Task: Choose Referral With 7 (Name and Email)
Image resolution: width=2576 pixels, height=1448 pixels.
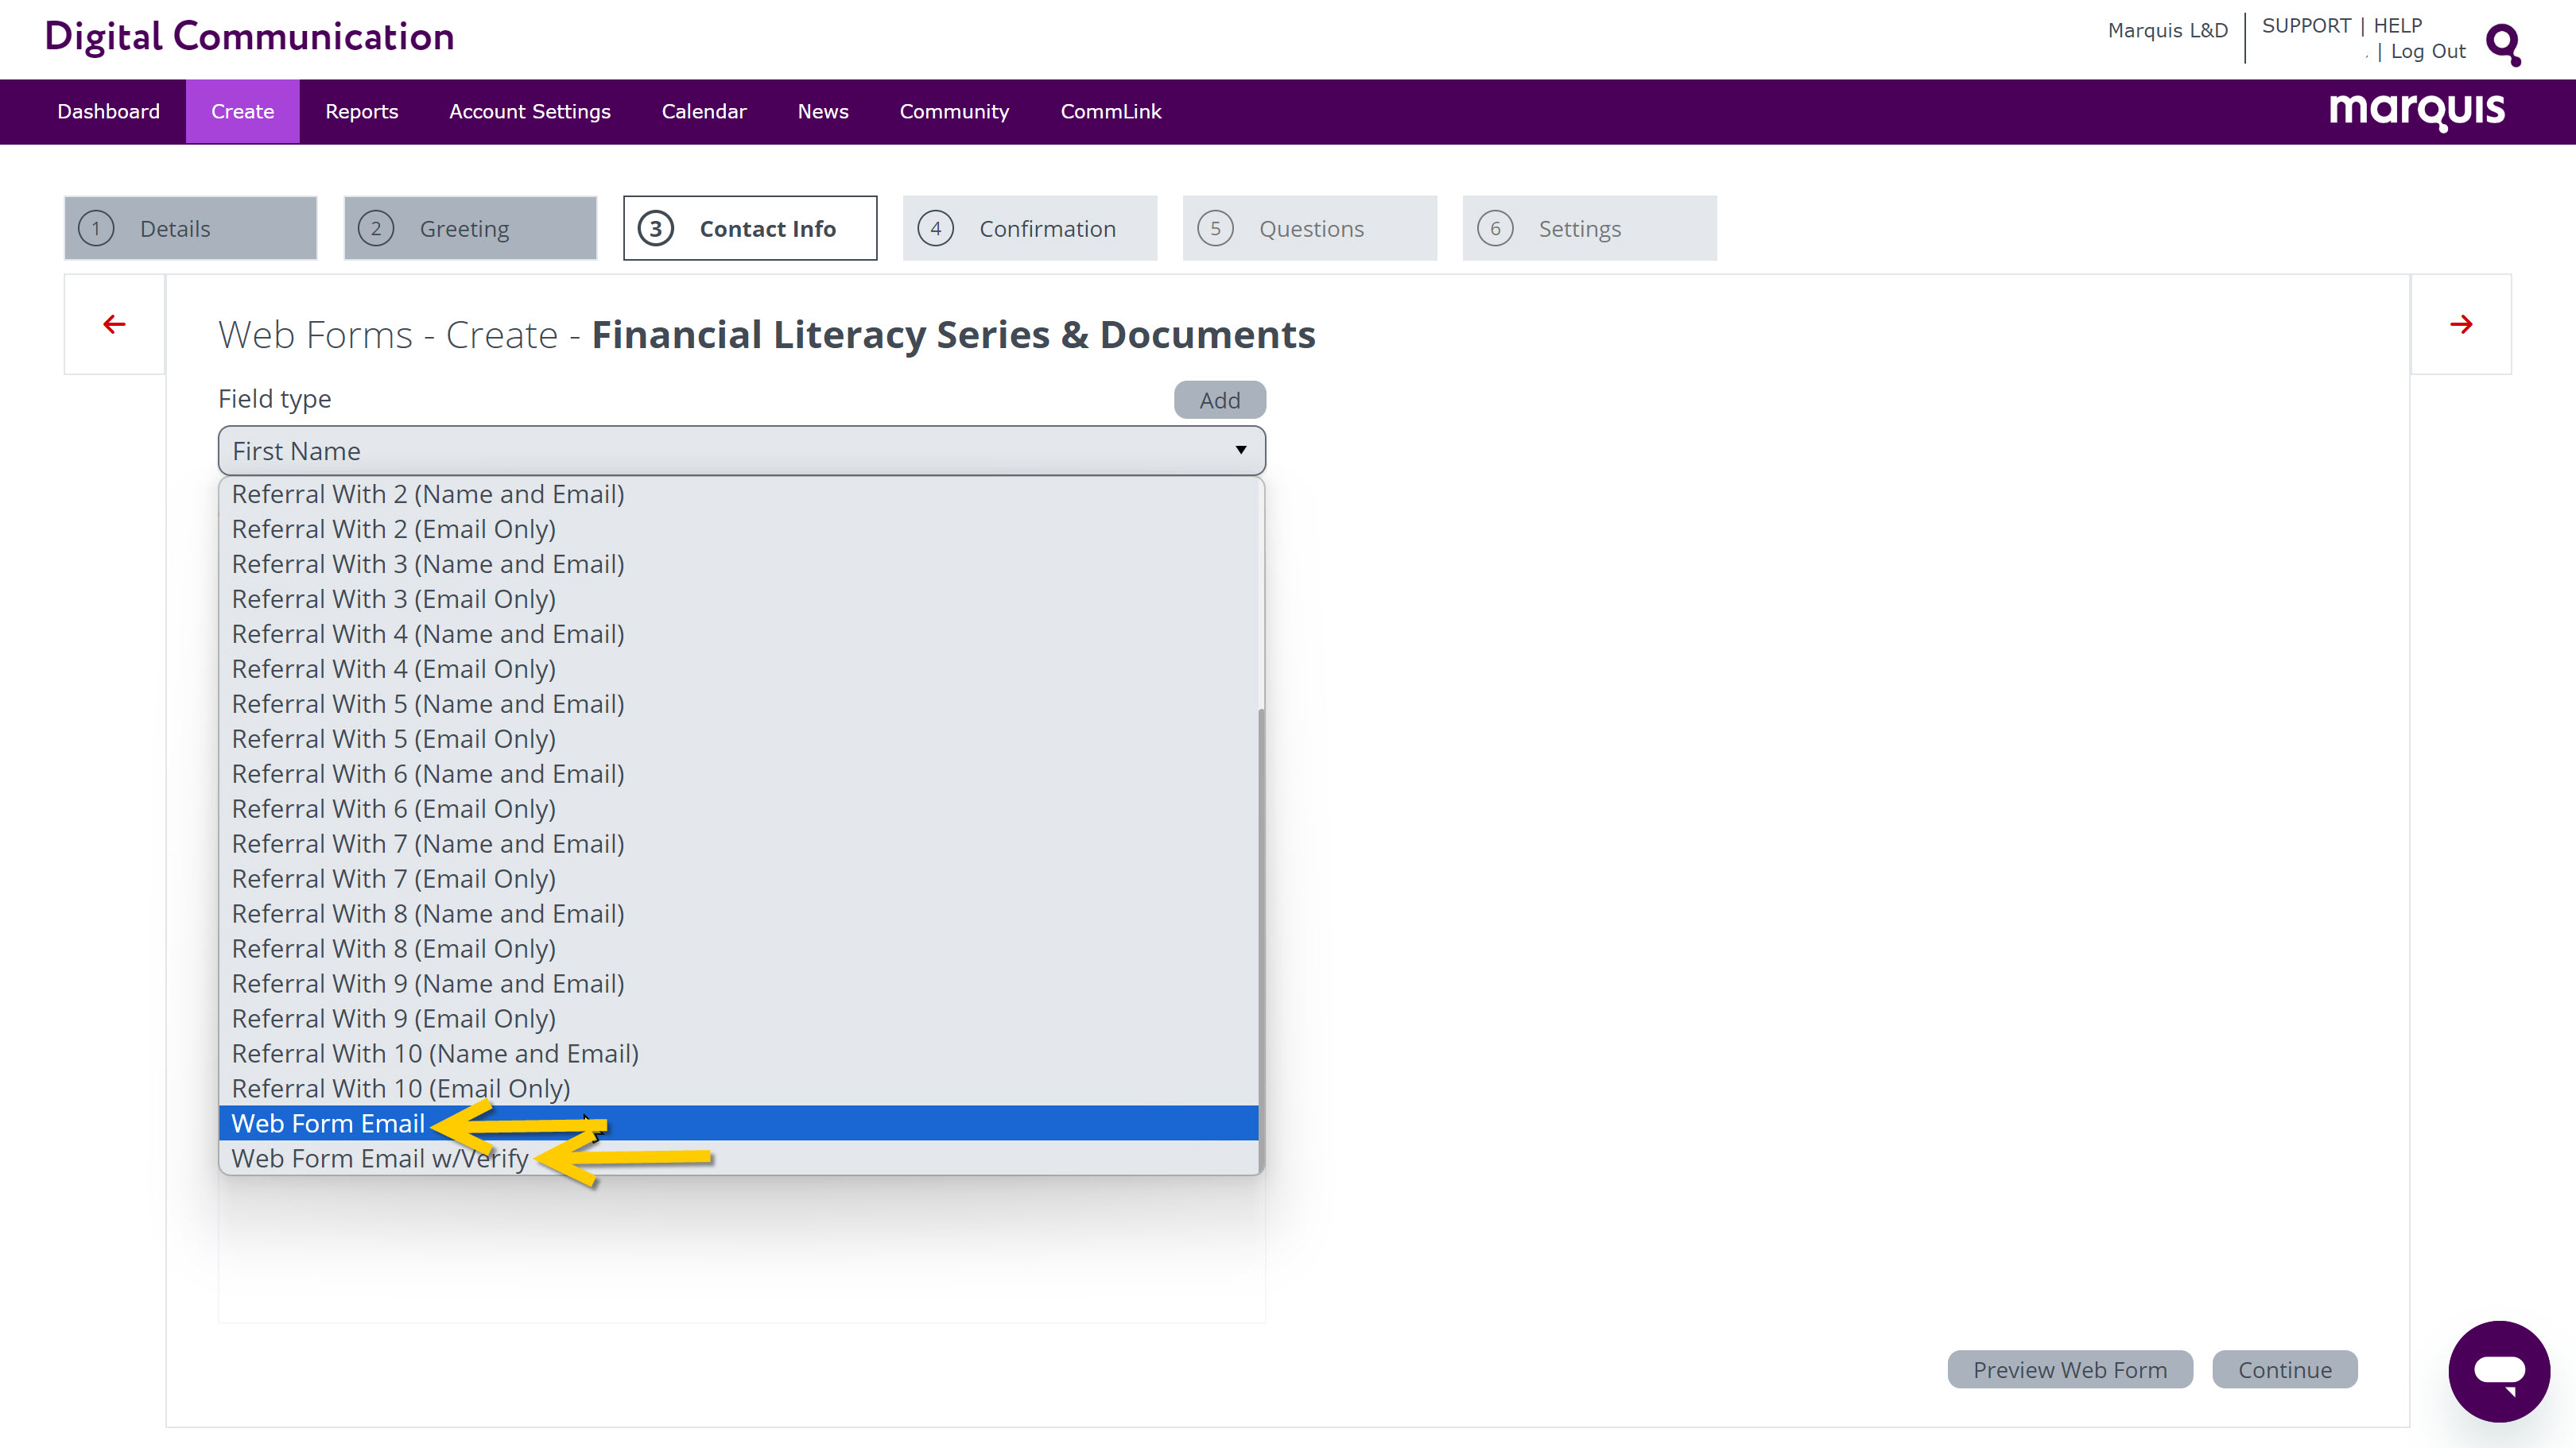Action: [738, 843]
